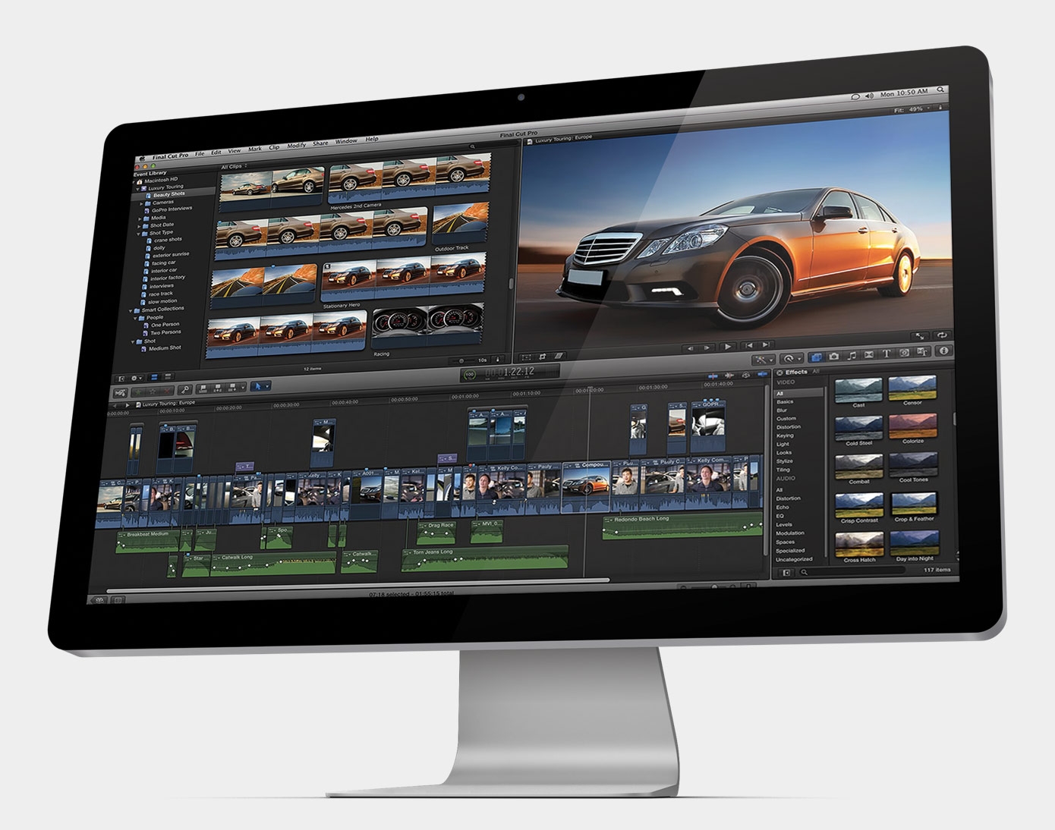This screenshot has width=1055, height=830.
Task: Select the Distort tool under viewer
Action: pyautogui.click(x=559, y=355)
